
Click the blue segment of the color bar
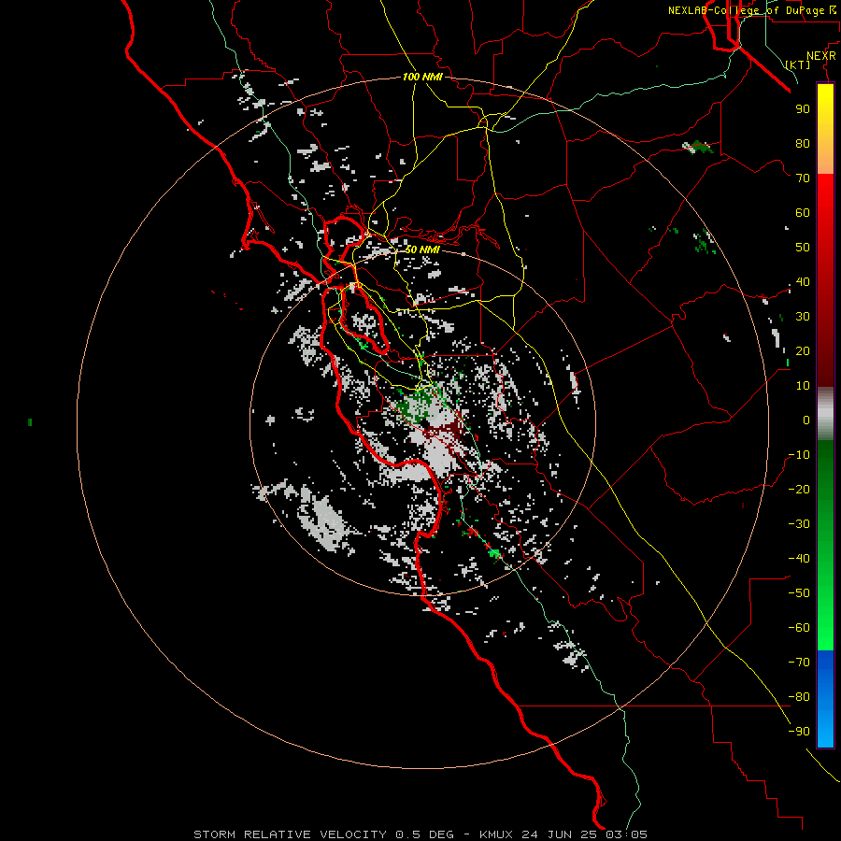[825, 698]
